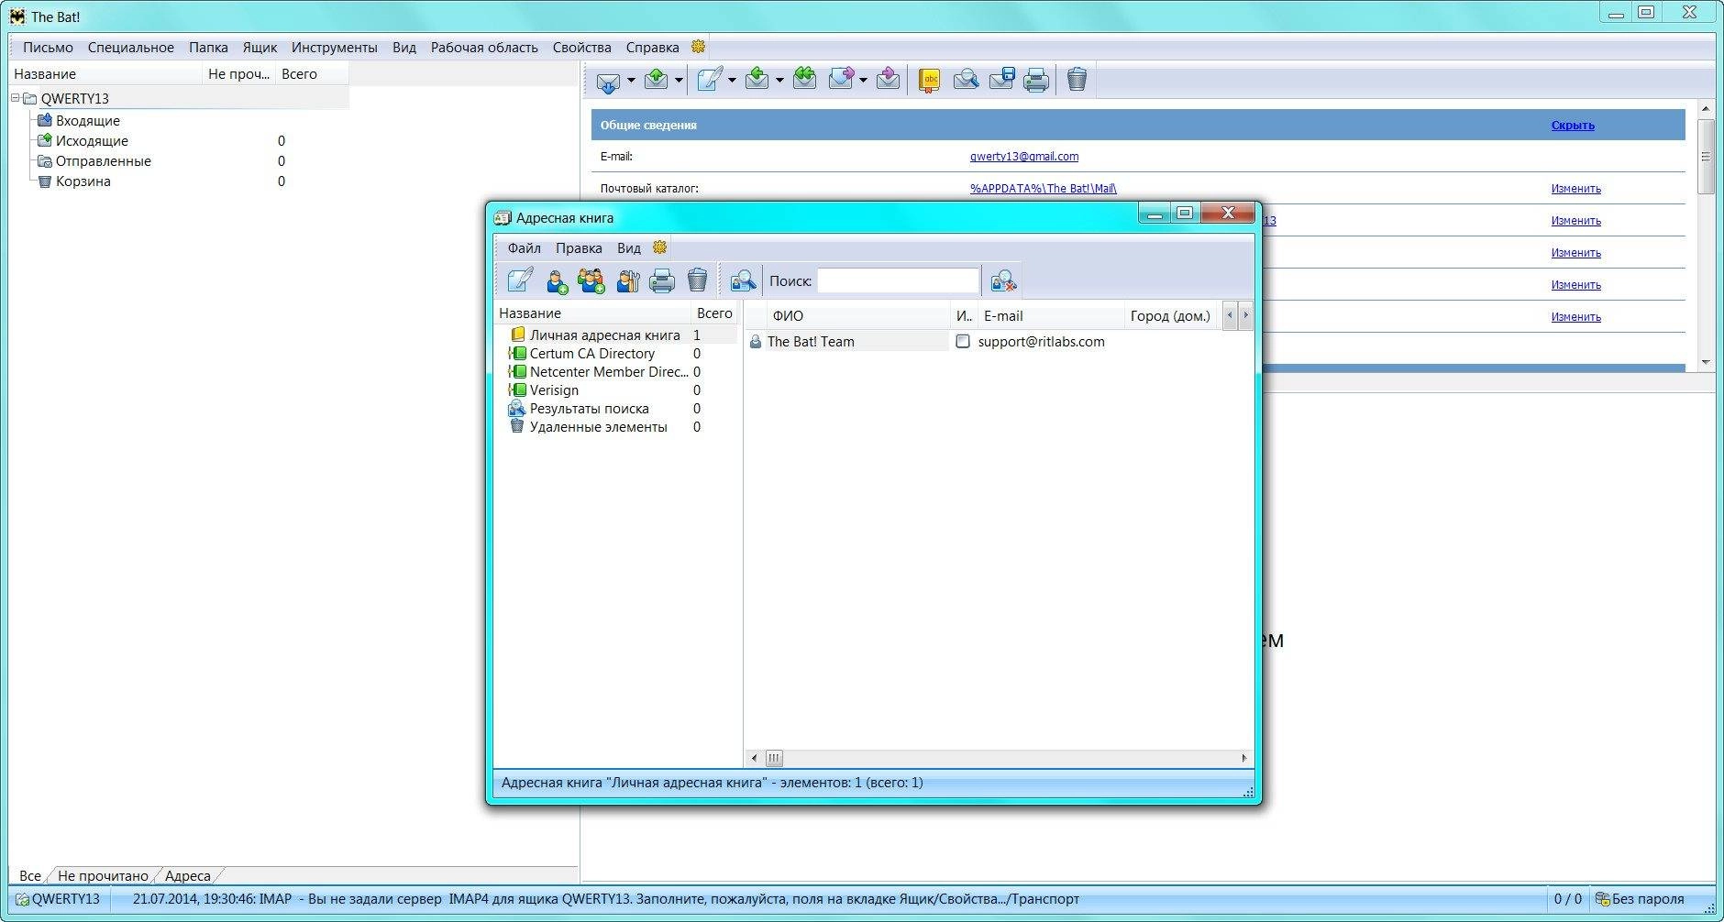Click the reply icon with single green arrow
Screen dimensions: 1724x922
click(757, 80)
